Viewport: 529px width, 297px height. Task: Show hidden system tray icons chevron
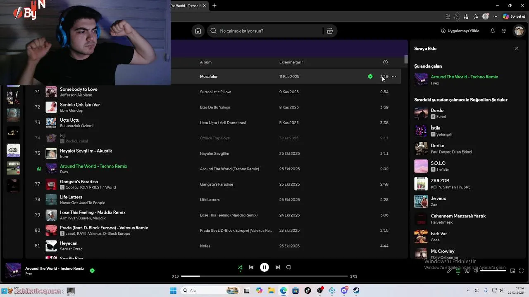click(x=468, y=290)
